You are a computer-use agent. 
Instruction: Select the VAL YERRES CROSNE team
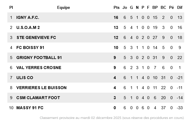pyautogui.click(x=39, y=68)
